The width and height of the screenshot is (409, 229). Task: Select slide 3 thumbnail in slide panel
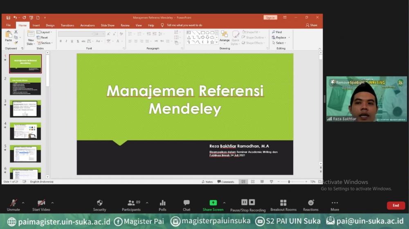[25, 108]
